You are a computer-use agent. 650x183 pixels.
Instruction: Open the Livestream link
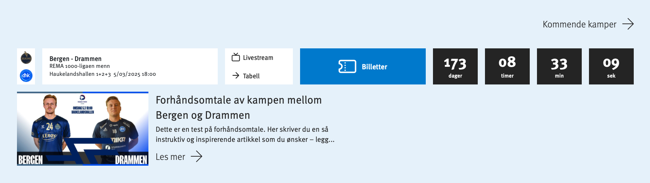258,58
